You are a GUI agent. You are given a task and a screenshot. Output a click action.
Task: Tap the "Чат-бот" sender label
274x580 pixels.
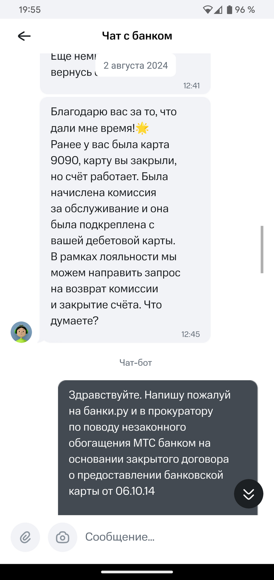click(135, 363)
